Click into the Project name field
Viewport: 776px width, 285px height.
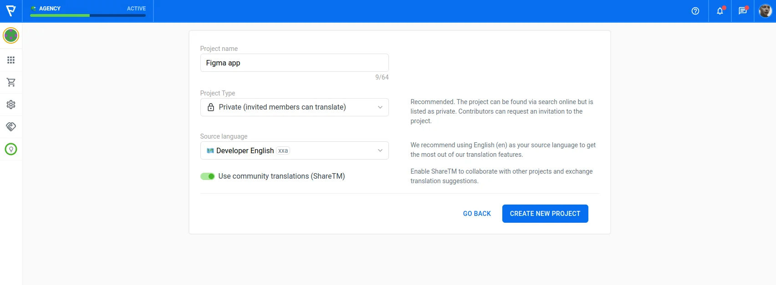point(294,63)
